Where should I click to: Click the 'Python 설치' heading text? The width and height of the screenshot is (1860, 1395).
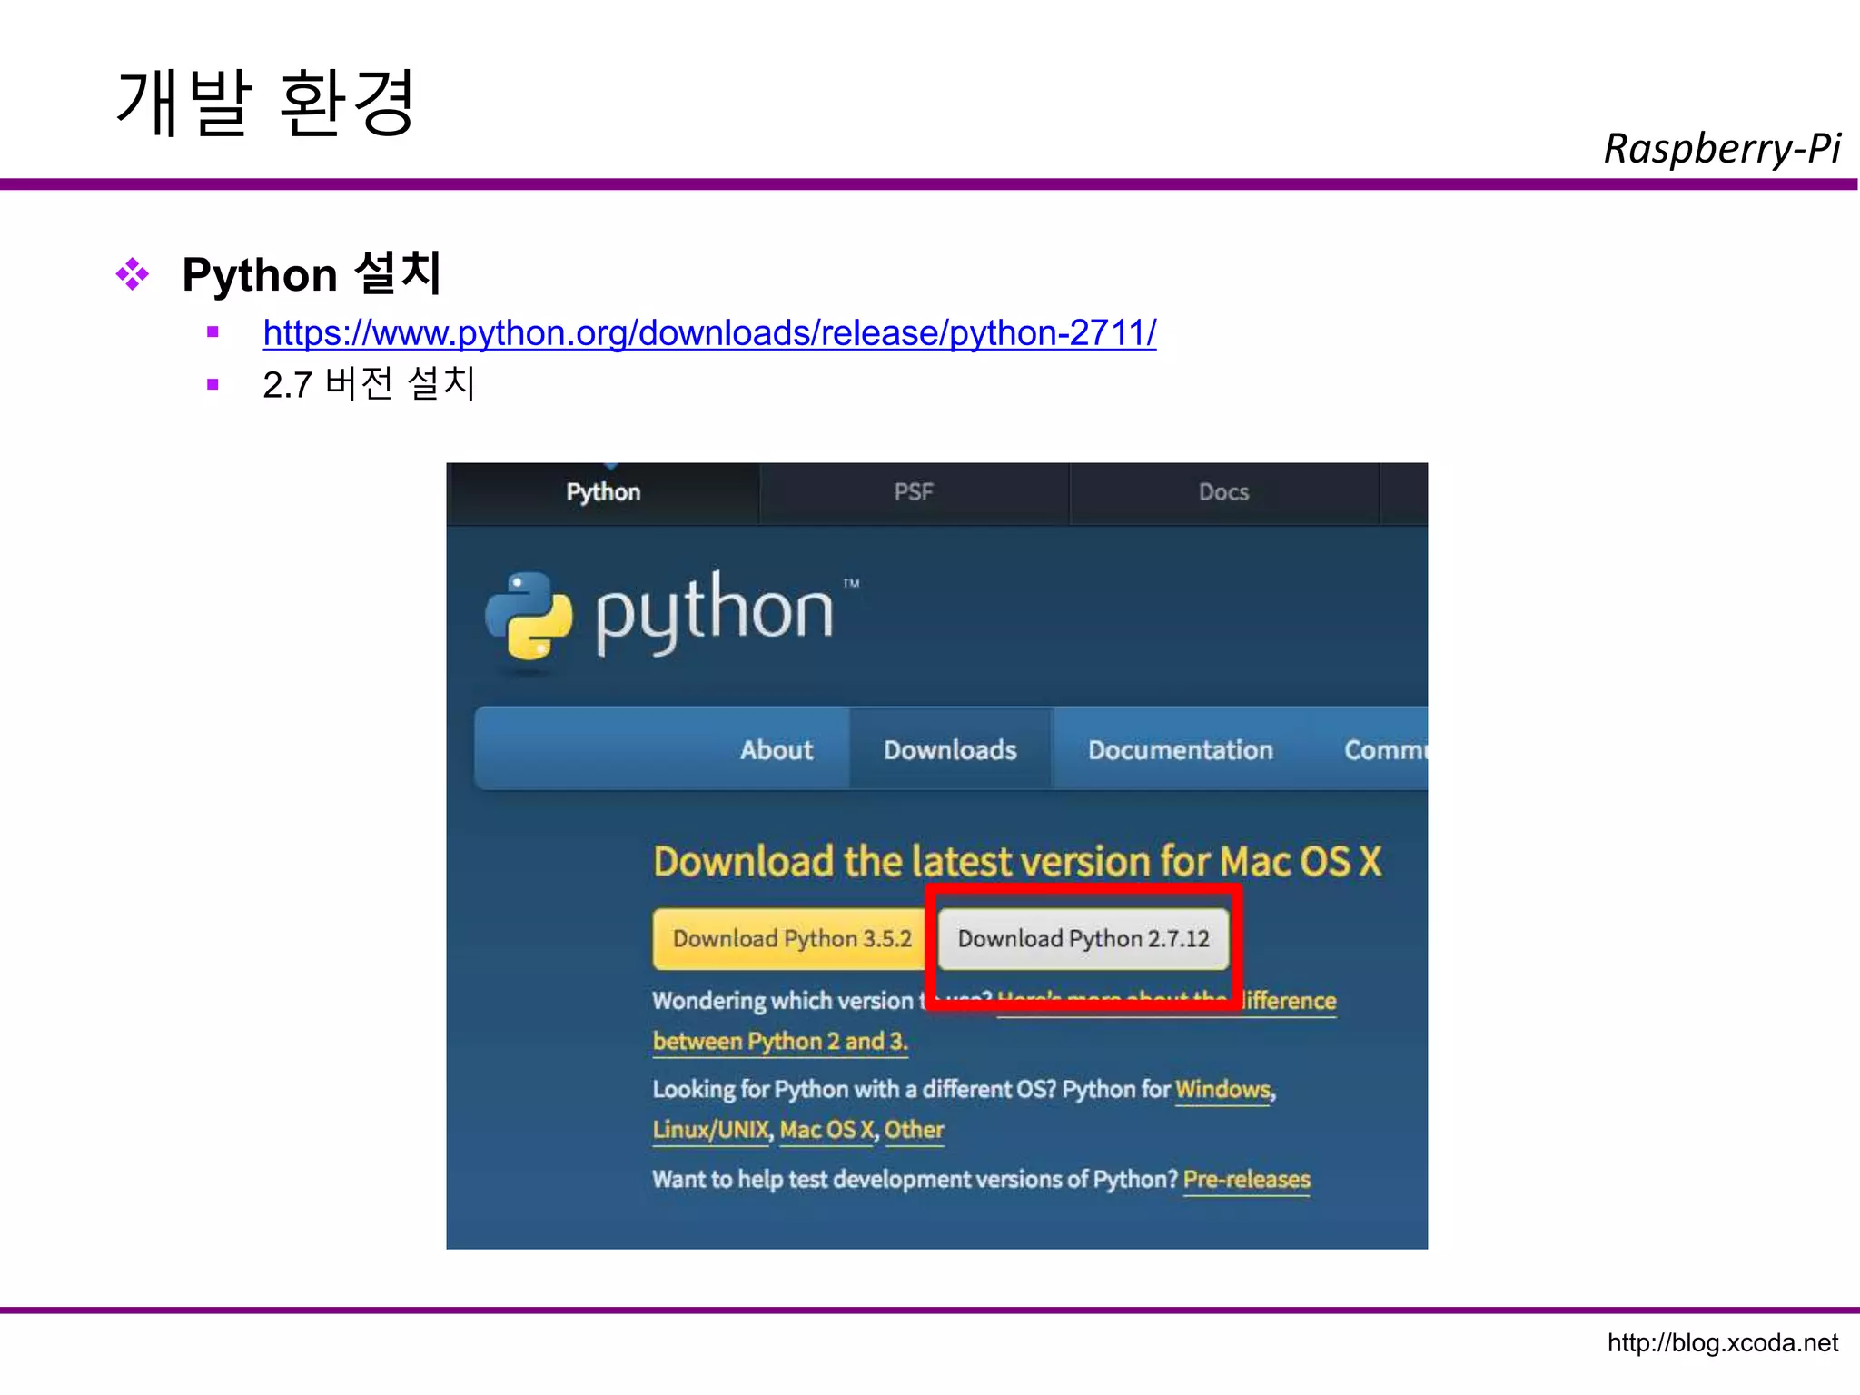coord(312,273)
